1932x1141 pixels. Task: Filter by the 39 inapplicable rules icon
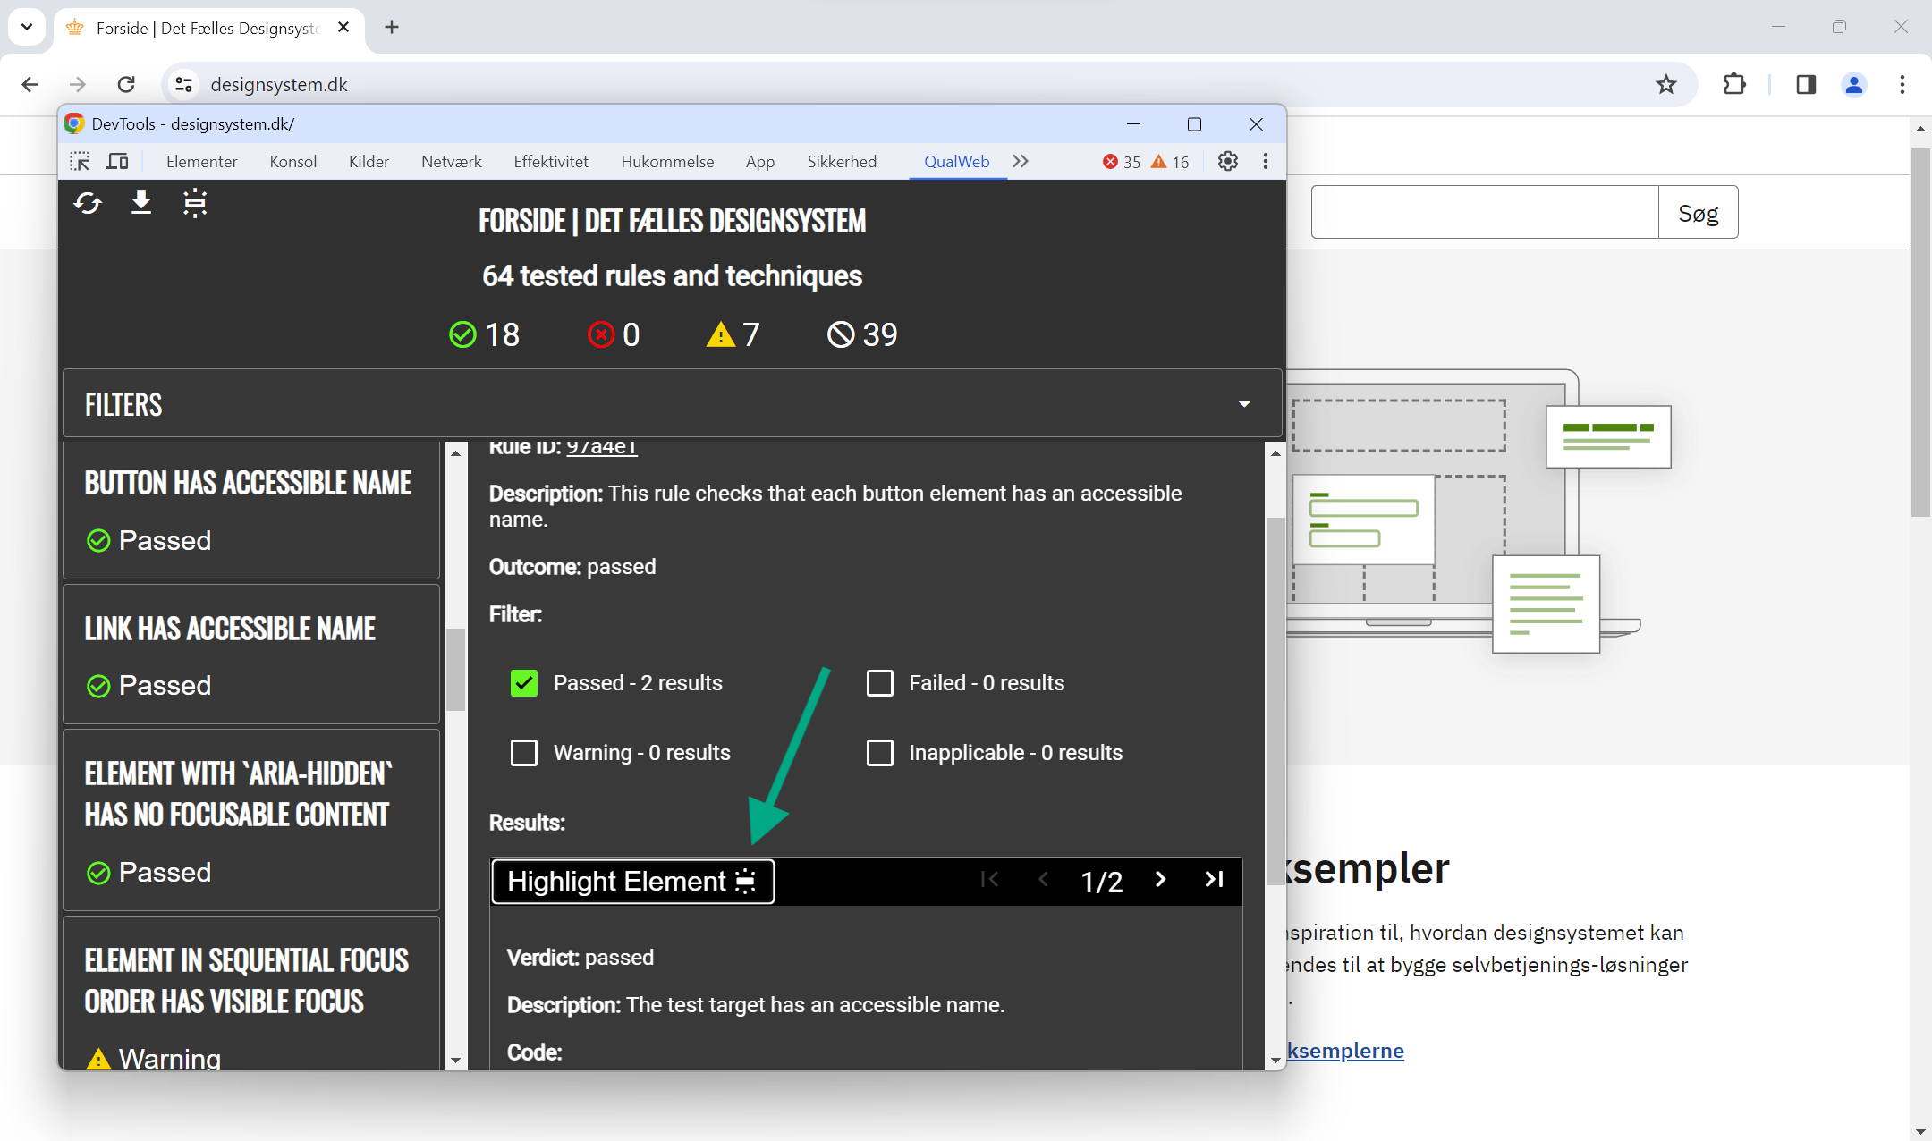[x=841, y=334]
